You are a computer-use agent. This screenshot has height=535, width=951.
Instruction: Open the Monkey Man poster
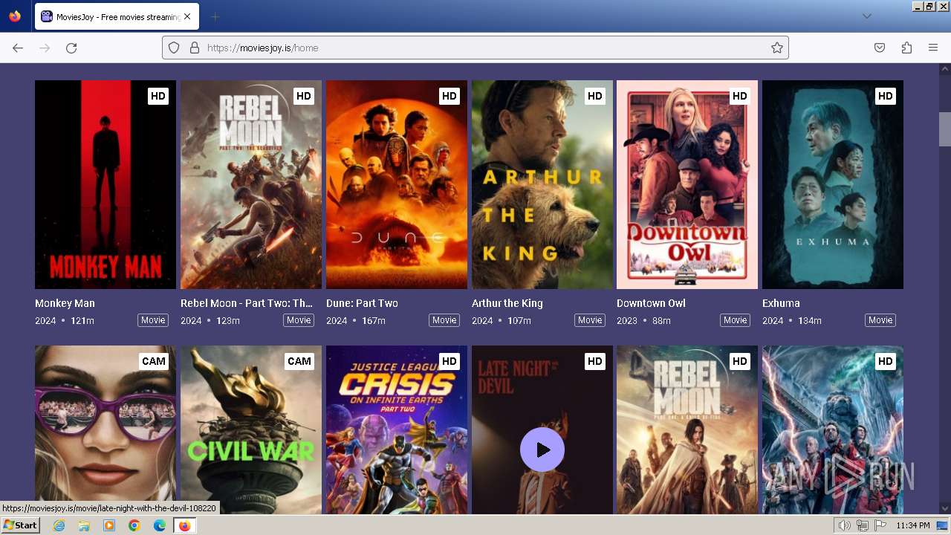point(106,184)
